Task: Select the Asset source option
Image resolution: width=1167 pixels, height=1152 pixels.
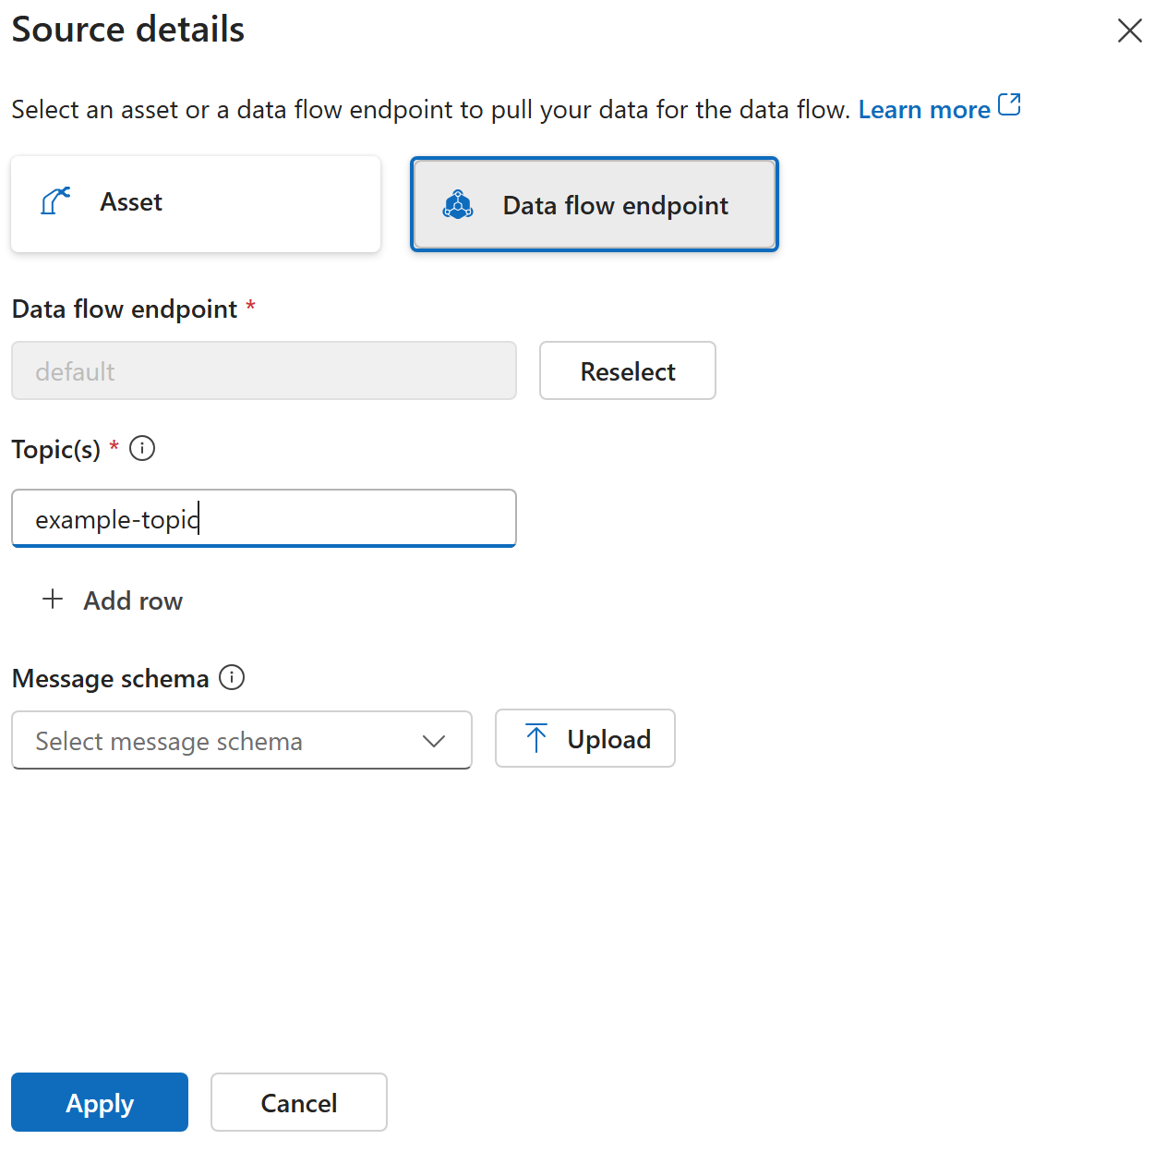Action: [196, 203]
